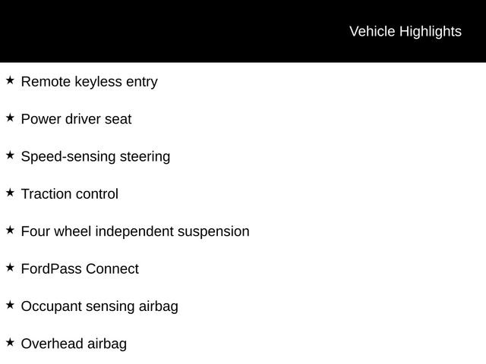
Task: Click the empty left side of the black header banner
Action: coord(114,32)
